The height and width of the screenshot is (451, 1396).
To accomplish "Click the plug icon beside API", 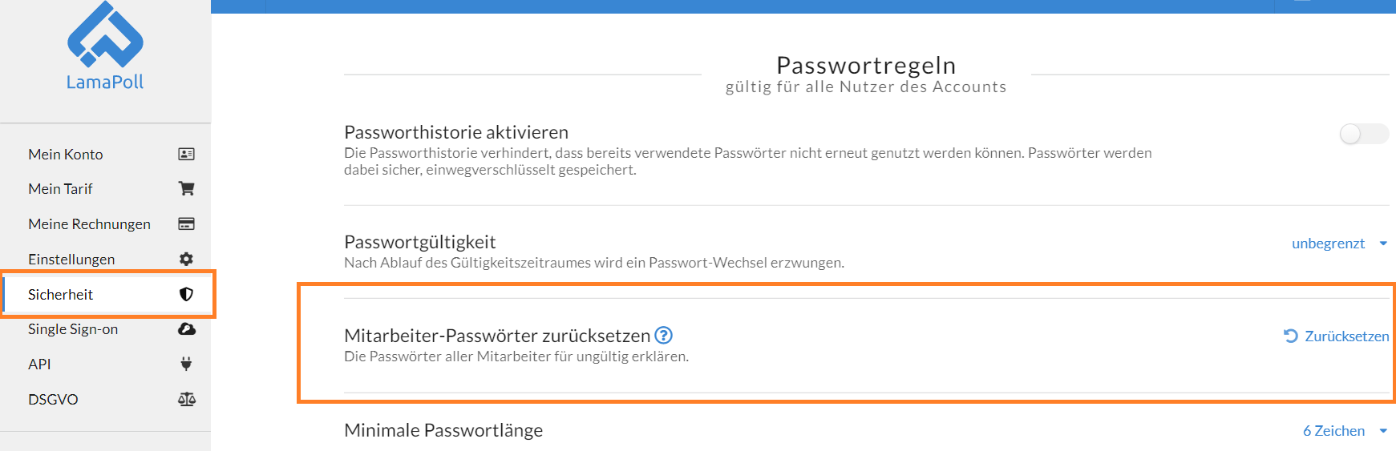I will click(x=186, y=364).
